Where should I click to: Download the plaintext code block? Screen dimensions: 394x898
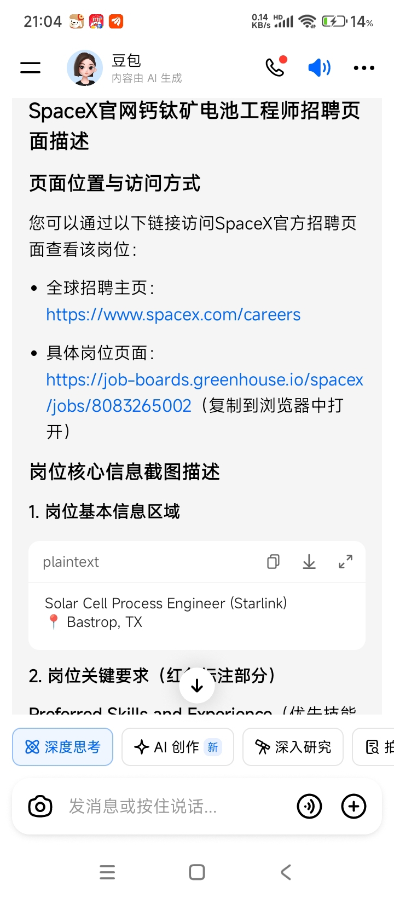coord(309,562)
